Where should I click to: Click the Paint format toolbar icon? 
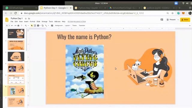22,25
